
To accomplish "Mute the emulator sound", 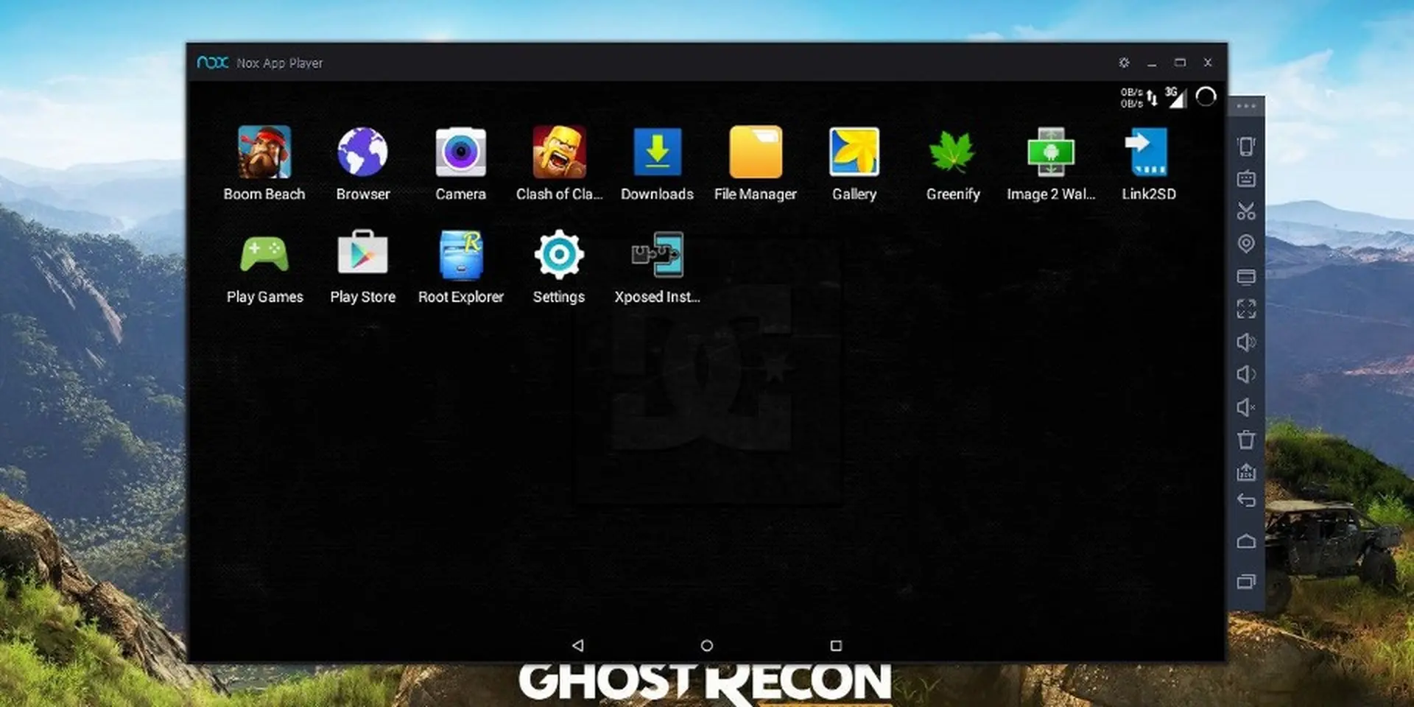I will tap(1246, 407).
